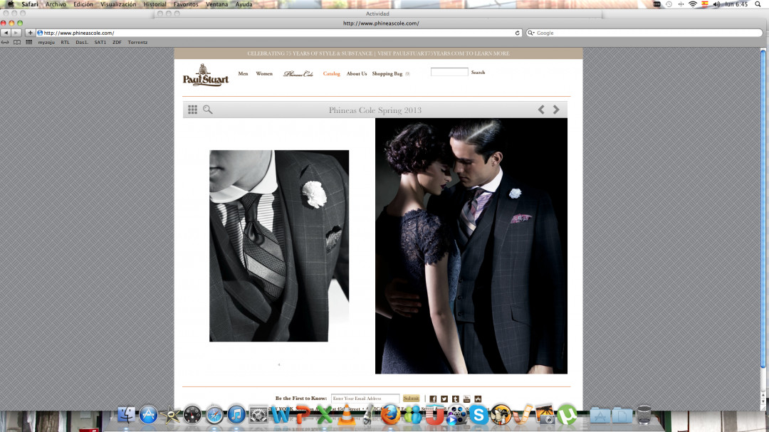Open the catalog grid view icon
The width and height of the screenshot is (769, 432).
[192, 110]
